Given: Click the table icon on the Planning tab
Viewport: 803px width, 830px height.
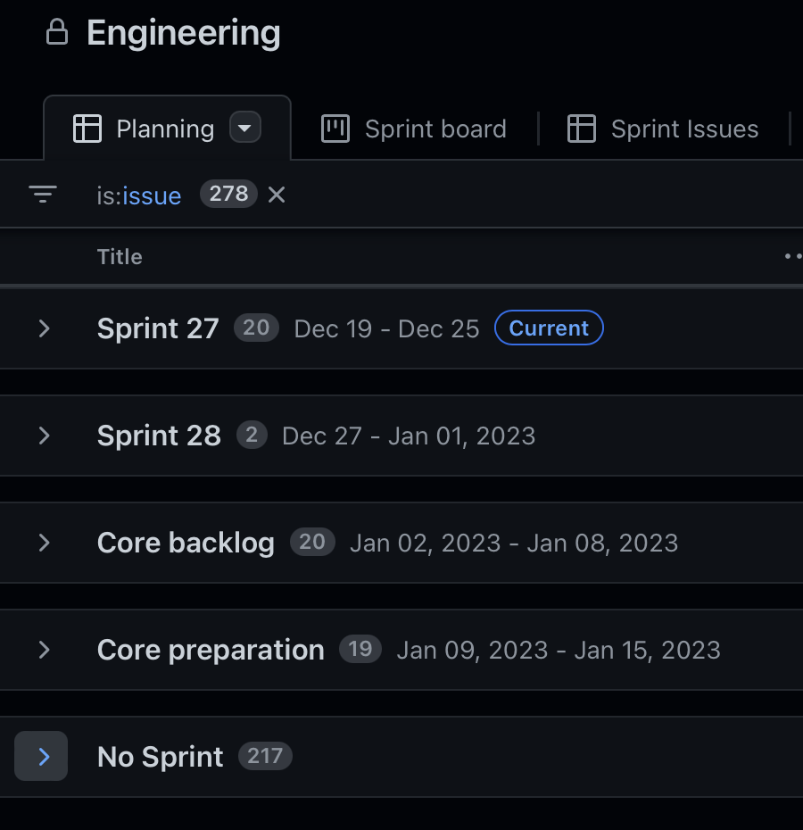Looking at the screenshot, I should 87,129.
